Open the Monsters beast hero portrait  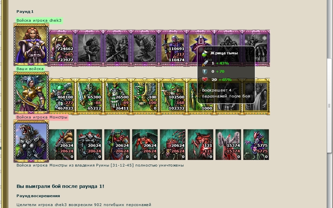tap(31, 141)
